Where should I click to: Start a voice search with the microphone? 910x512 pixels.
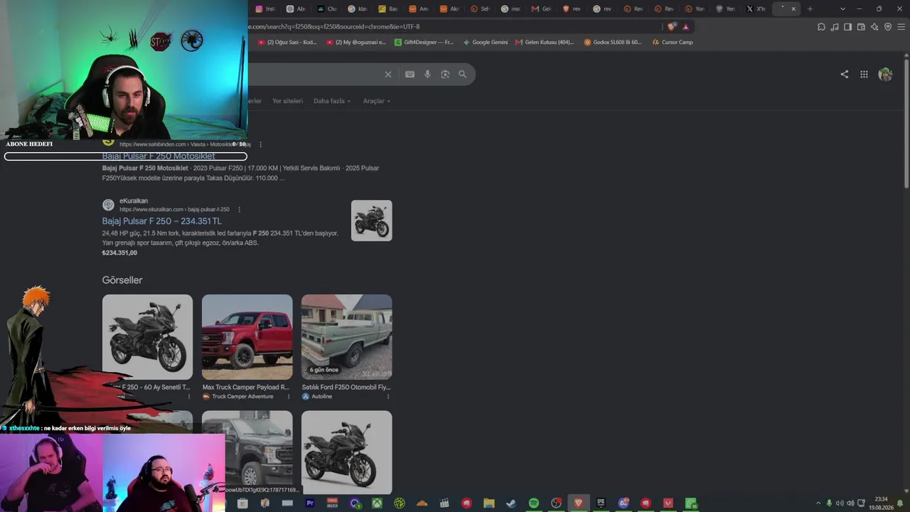pyautogui.click(x=427, y=74)
